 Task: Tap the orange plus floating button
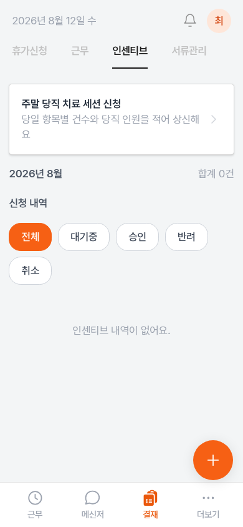tap(213, 460)
